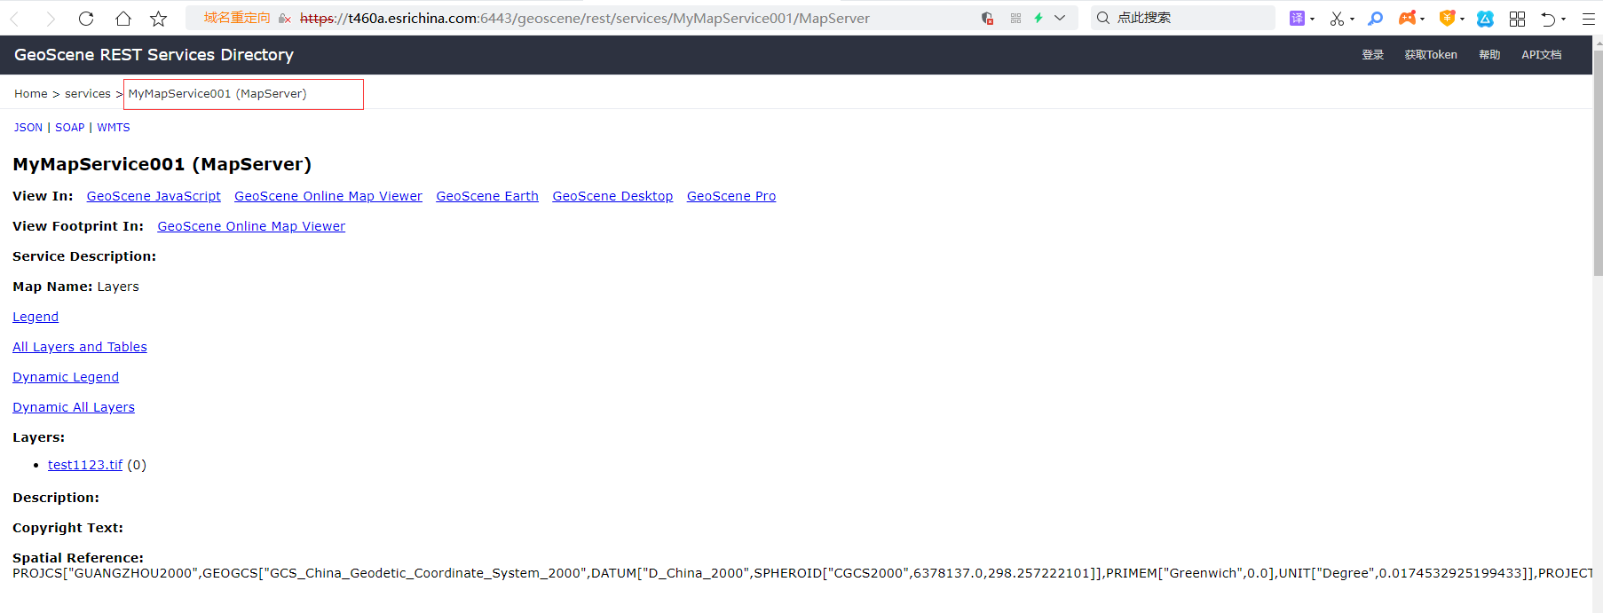Click the MyMapService001 (MapServer) page heading
This screenshot has width=1603, height=613.
tap(162, 164)
